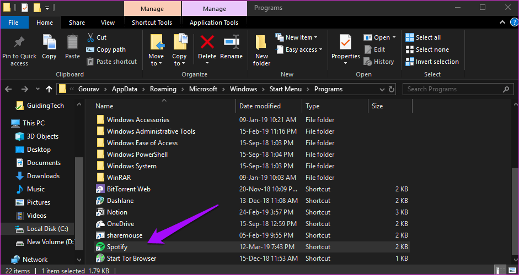Click the Paste ribbon icon

pos(72,42)
